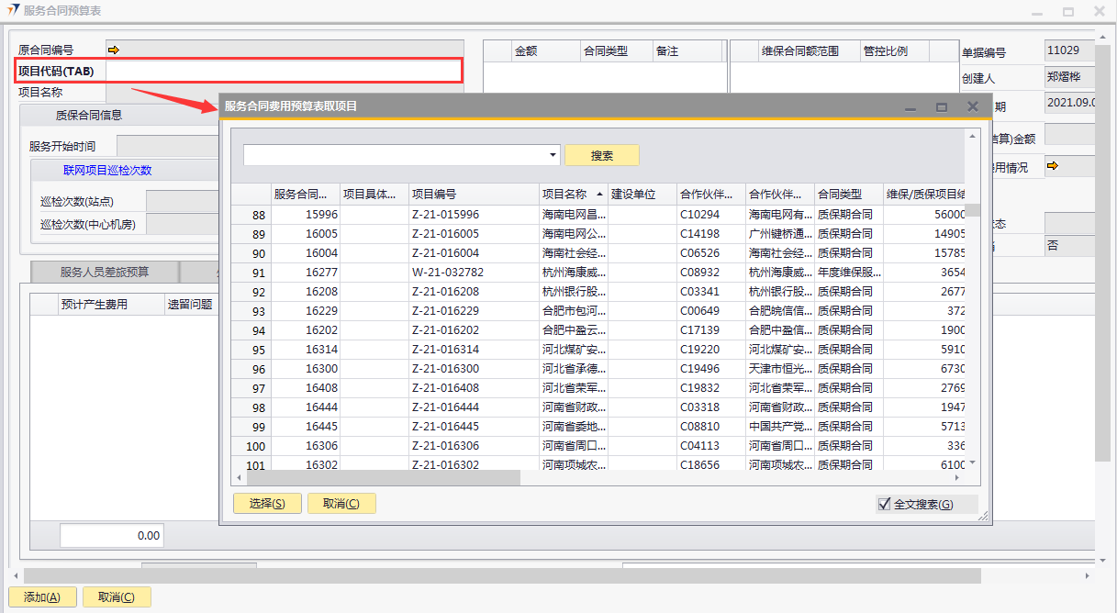Click the 添加(A) button
The image size is (1117, 613).
point(41,597)
